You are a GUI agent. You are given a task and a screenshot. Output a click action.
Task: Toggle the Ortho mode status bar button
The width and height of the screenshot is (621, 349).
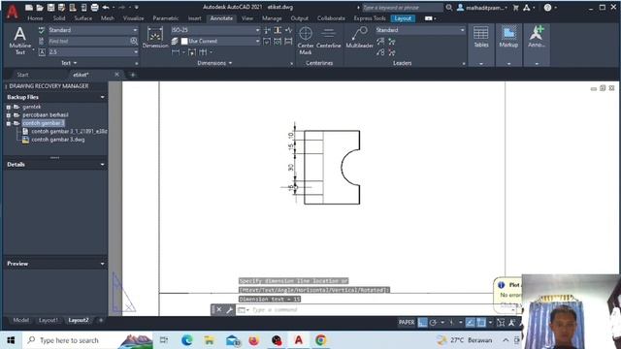(423, 323)
